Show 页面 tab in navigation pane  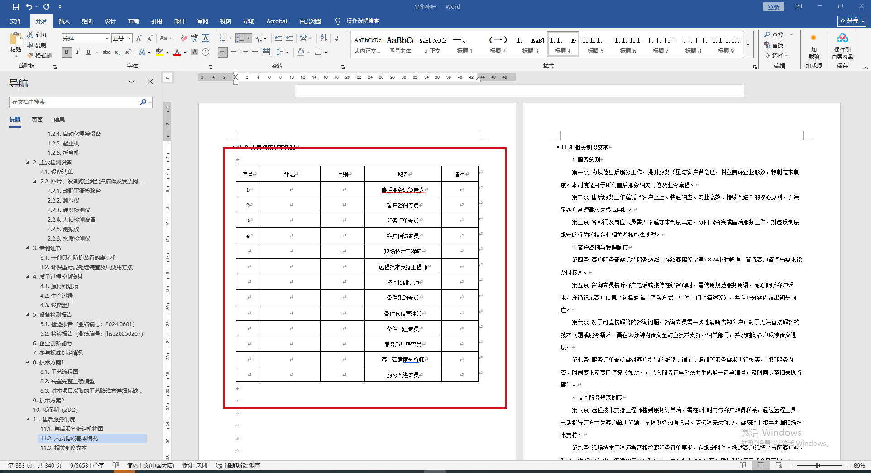[x=37, y=120]
